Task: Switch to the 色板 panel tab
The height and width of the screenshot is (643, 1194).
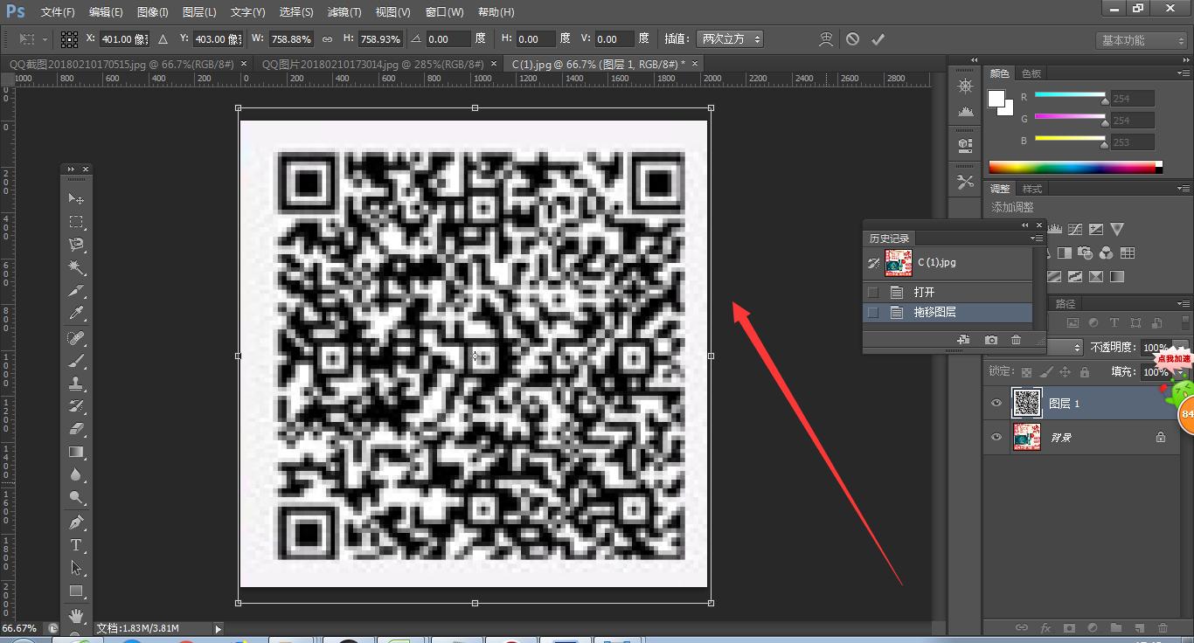Action: pos(1031,73)
